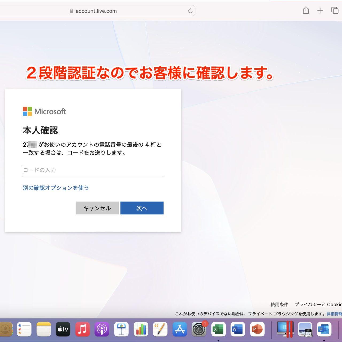Show the tab overview
The image size is (342, 342).
click(335, 10)
